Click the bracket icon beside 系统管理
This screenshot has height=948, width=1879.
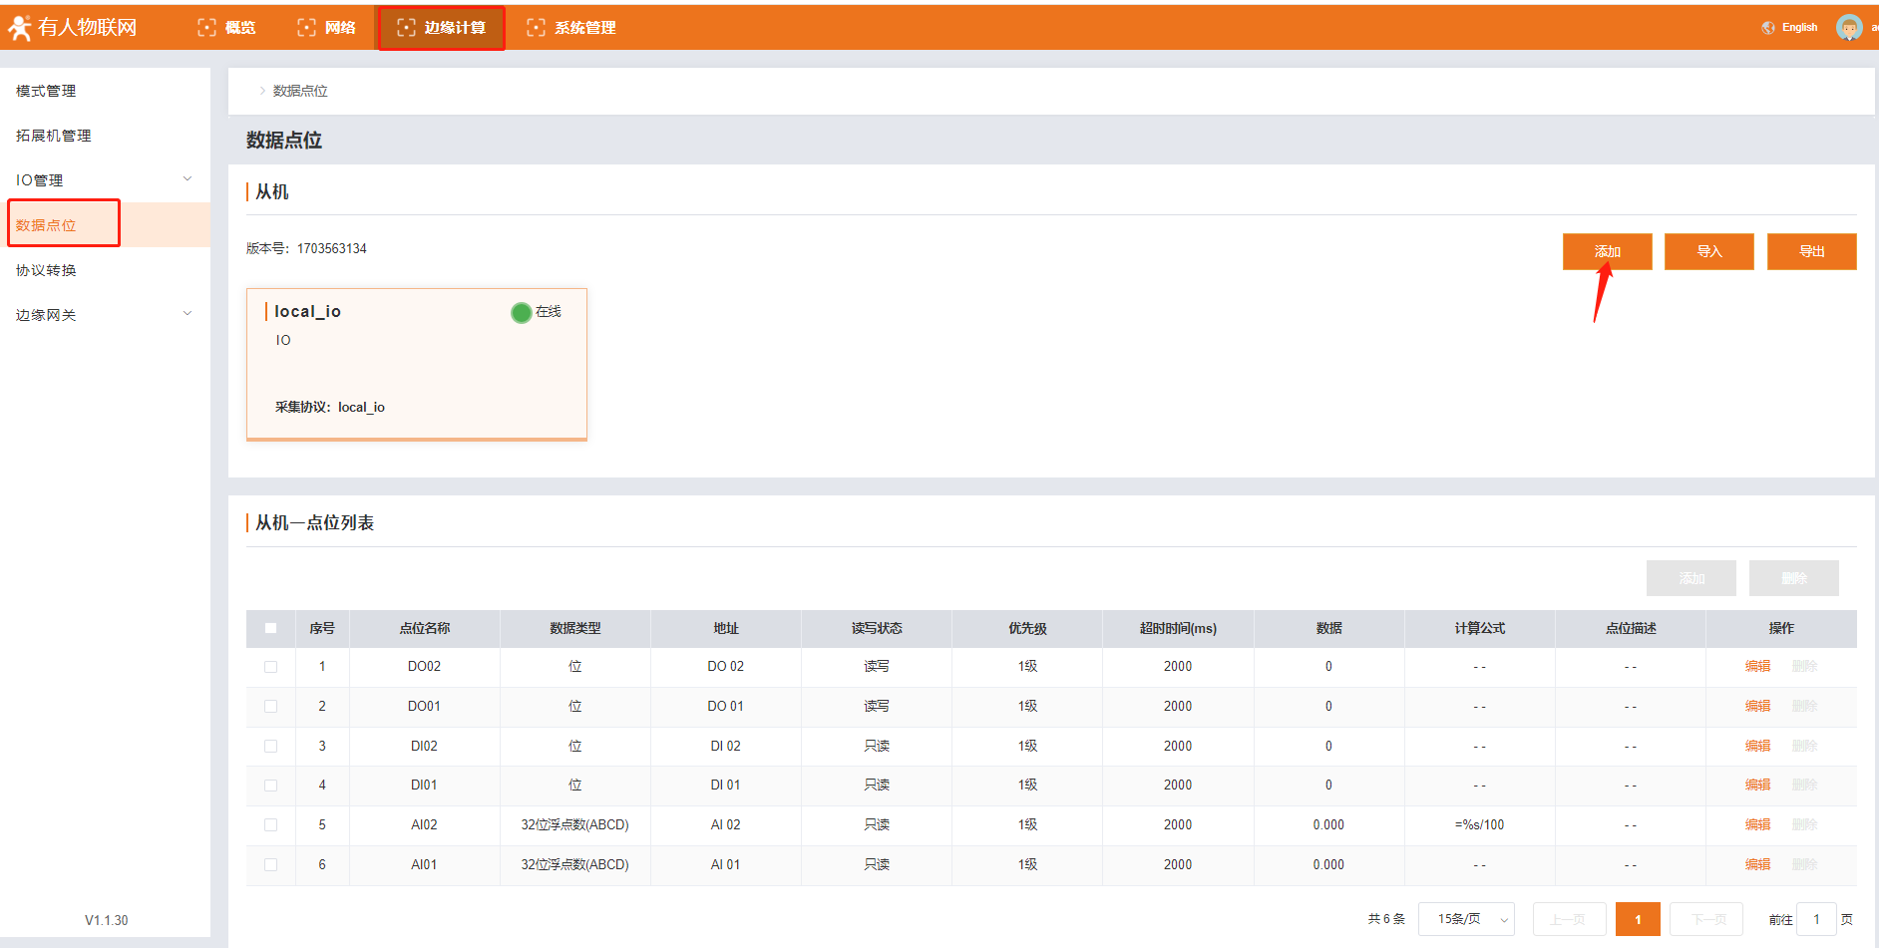click(536, 28)
